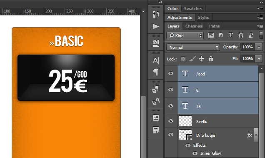This screenshot has width=265, height=158.
Task: Click the T icon of € layer
Action: pos(185,90)
